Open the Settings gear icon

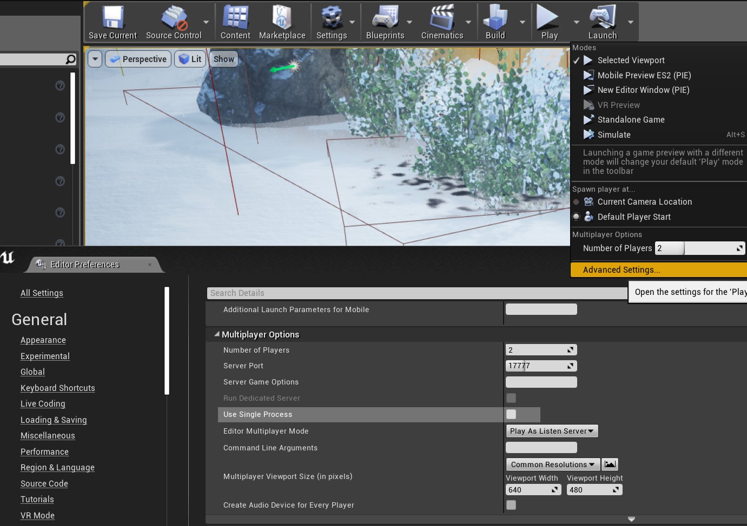pos(332,17)
